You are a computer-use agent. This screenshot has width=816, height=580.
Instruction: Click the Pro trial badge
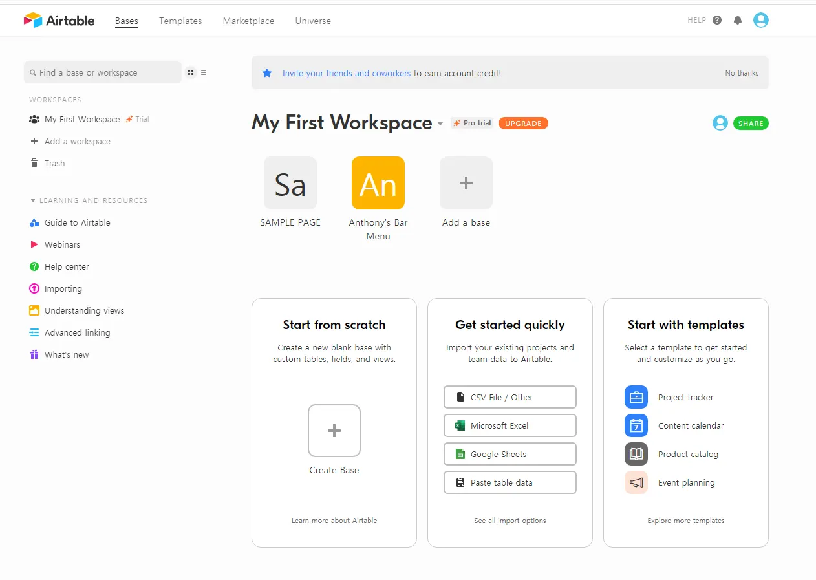tap(473, 123)
